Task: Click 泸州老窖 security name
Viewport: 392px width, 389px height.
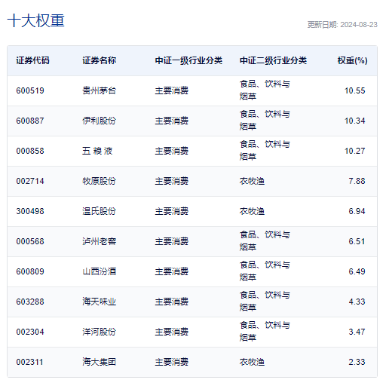Action: pyautogui.click(x=100, y=241)
